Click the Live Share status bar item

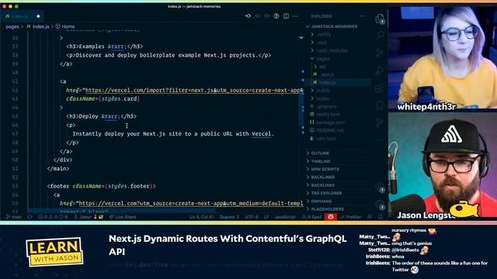tap(123, 217)
